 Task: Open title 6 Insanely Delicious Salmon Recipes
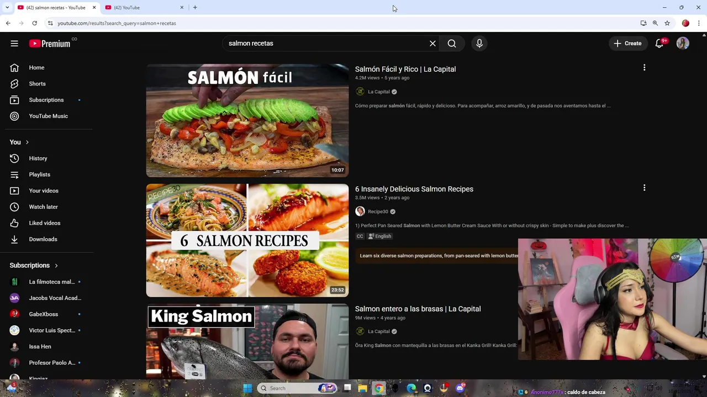tap(414, 189)
